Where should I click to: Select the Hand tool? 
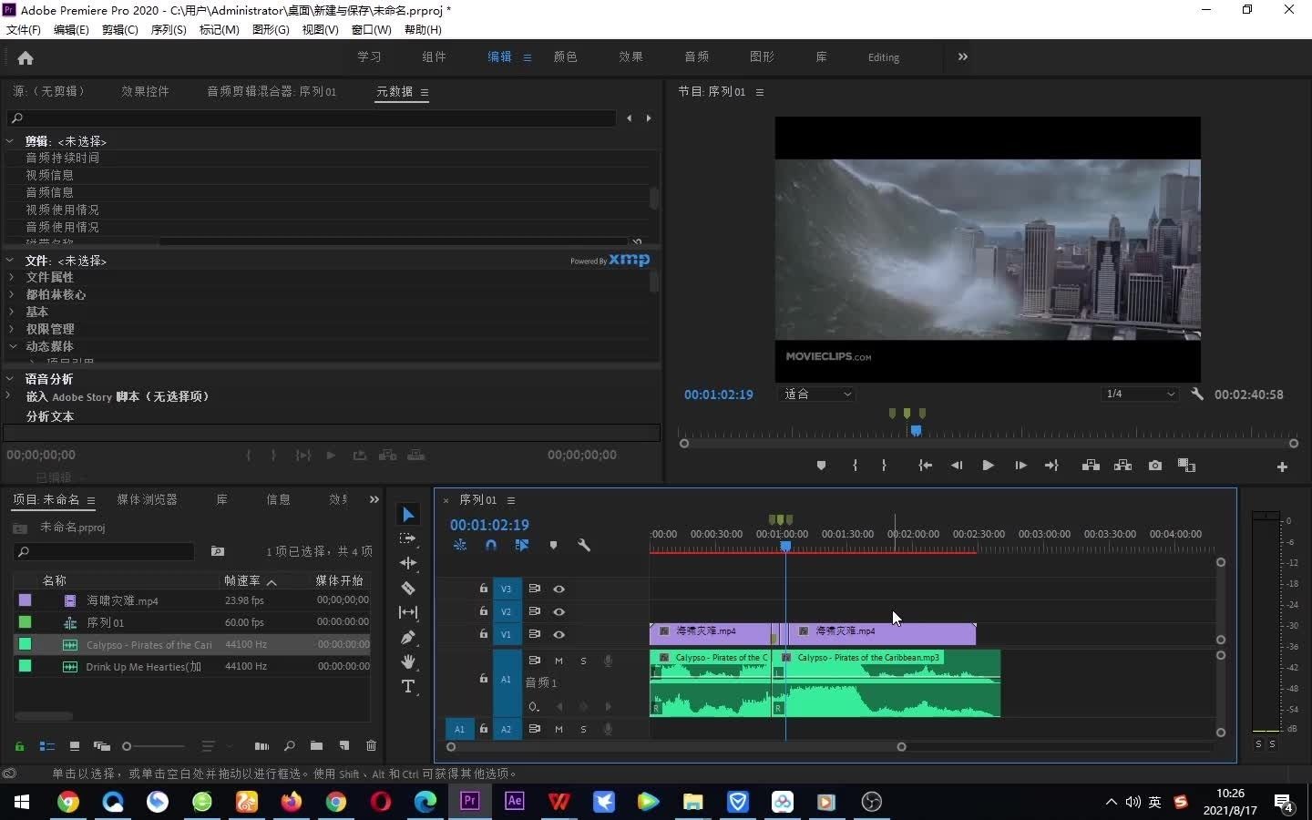click(x=408, y=661)
